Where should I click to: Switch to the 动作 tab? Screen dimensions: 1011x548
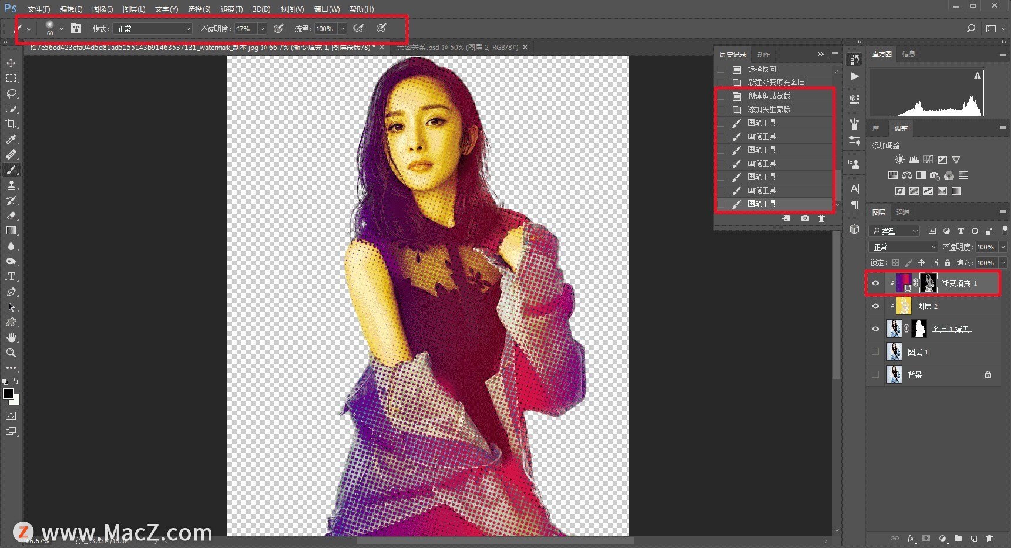[x=764, y=55]
